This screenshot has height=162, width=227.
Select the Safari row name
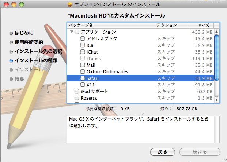click(x=92, y=78)
